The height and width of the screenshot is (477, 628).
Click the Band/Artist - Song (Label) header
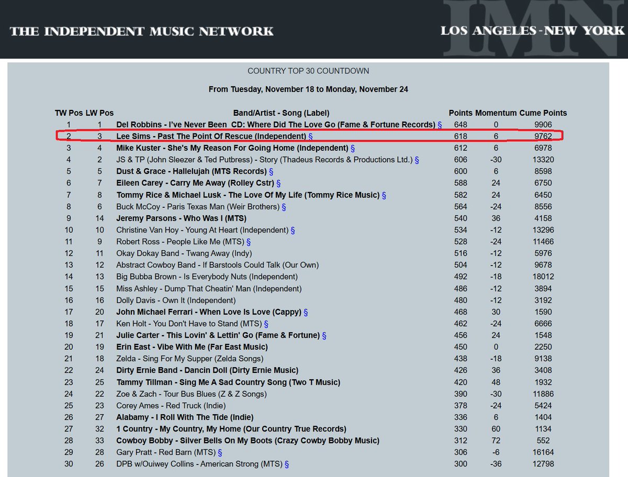pos(281,113)
